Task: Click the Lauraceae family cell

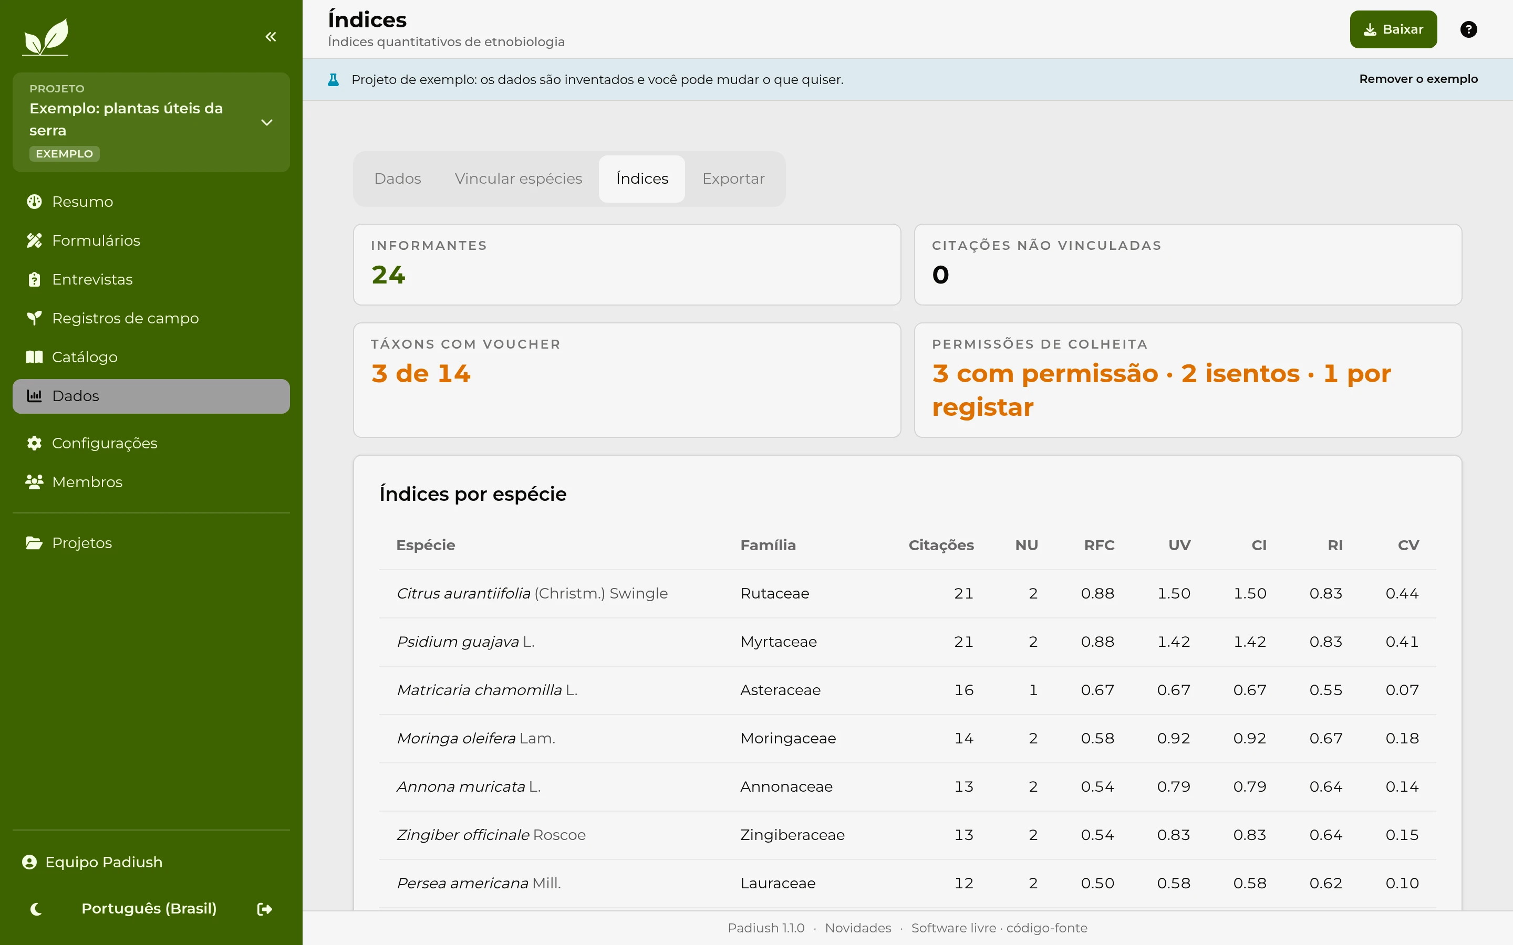Action: tap(778, 883)
